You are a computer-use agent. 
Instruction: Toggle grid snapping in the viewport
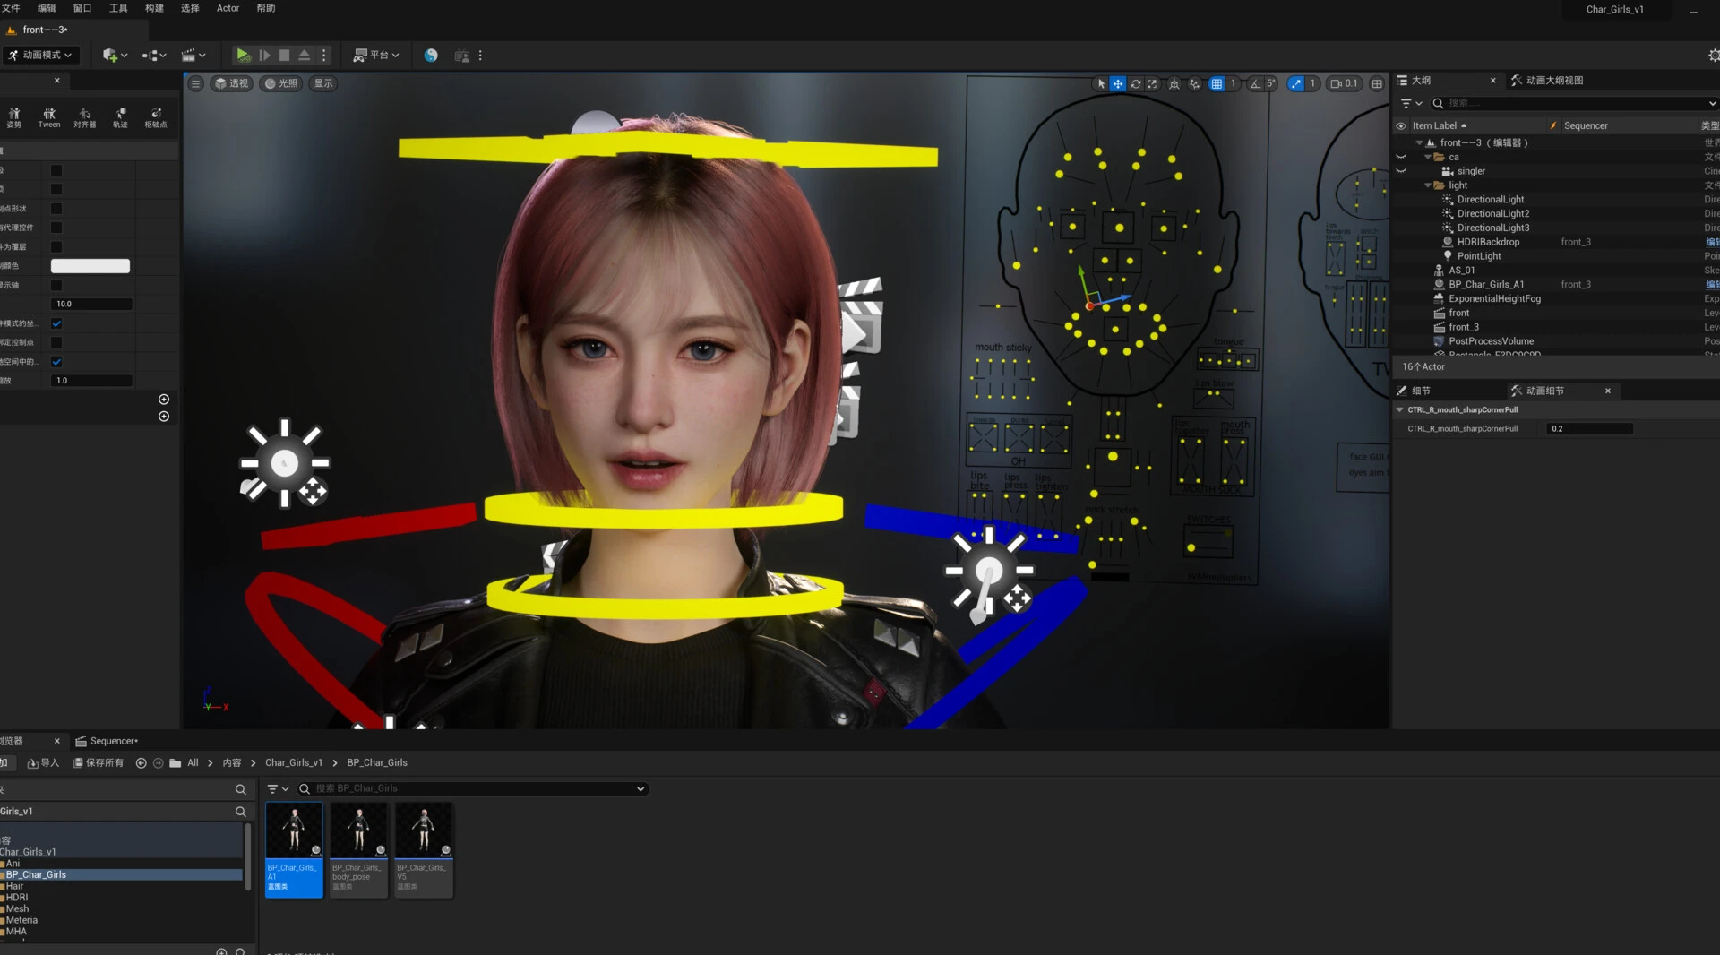point(1217,83)
